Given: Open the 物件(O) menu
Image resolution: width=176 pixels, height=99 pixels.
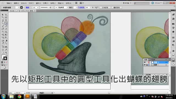Looking at the screenshot, I should (24, 3).
